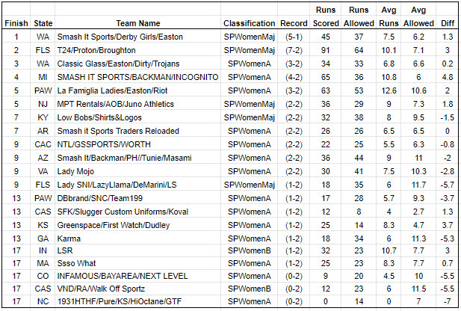Click 'SMASH IT SPORTS/BACKMAN/INCOGNITO' cell
This screenshot has height=311, width=461.
[x=137, y=77]
